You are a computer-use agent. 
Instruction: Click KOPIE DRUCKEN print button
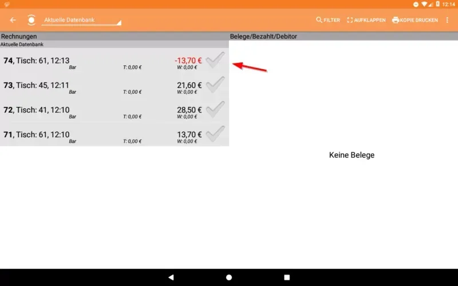(415, 20)
